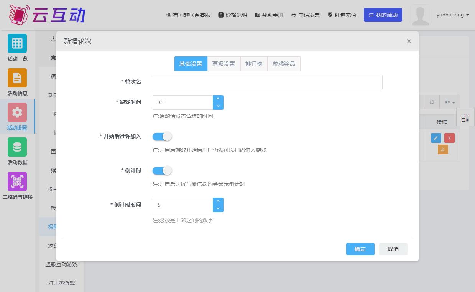Screen dimensions: 475x292
Task: Increase 游戏时间 with the up arrow
Action: coord(218,99)
